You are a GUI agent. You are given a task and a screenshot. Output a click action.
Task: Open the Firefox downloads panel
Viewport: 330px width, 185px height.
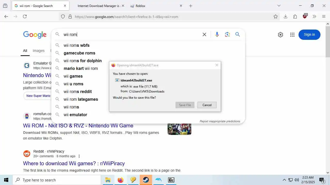(x=285, y=16)
